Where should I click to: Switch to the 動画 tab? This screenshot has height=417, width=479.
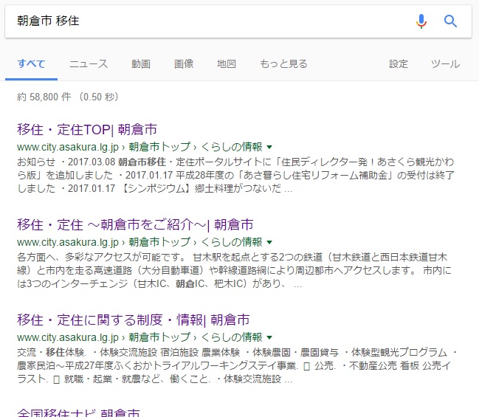(x=141, y=64)
